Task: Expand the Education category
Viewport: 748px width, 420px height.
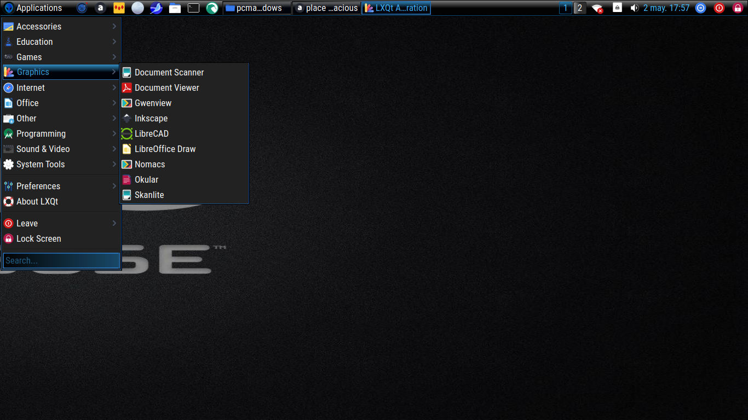Action: pyautogui.click(x=61, y=42)
